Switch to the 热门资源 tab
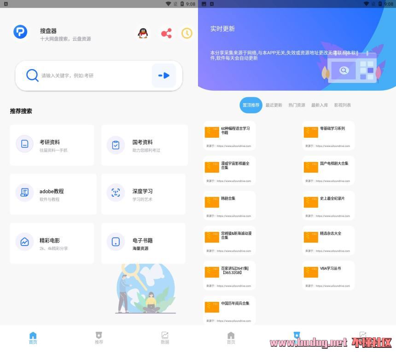Image resolution: width=396 pixels, height=352 pixels. pyautogui.click(x=297, y=105)
